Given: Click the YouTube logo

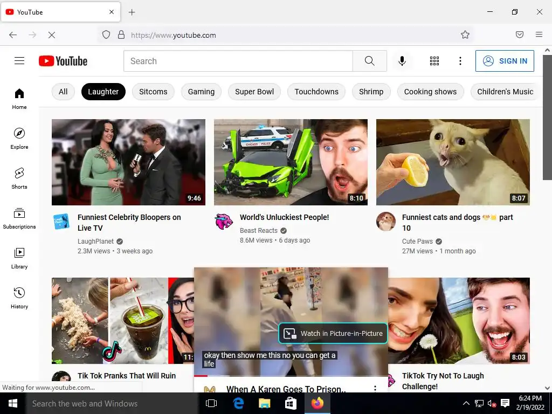Looking at the screenshot, I should (x=63, y=61).
